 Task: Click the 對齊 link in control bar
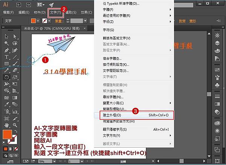[182, 21]
